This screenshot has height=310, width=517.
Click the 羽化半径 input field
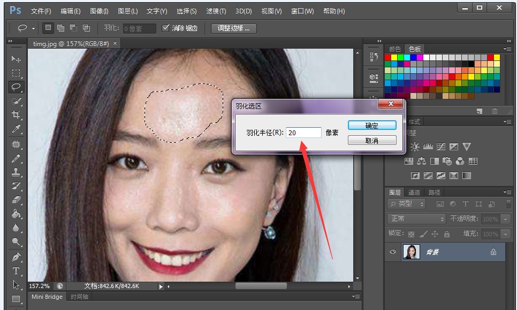coord(303,133)
